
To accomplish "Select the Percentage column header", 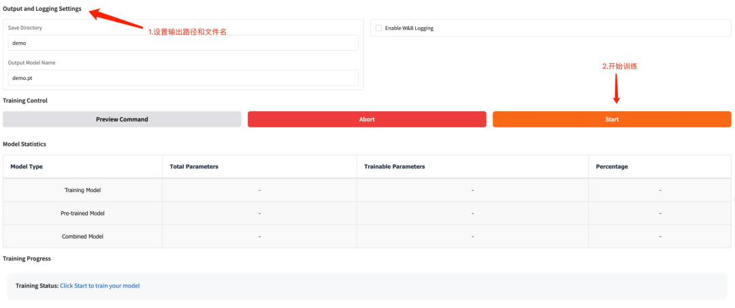I will (612, 166).
